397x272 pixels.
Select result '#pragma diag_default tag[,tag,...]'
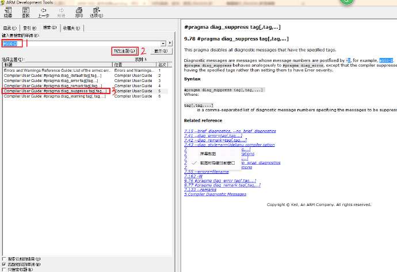pyautogui.click(x=53, y=76)
